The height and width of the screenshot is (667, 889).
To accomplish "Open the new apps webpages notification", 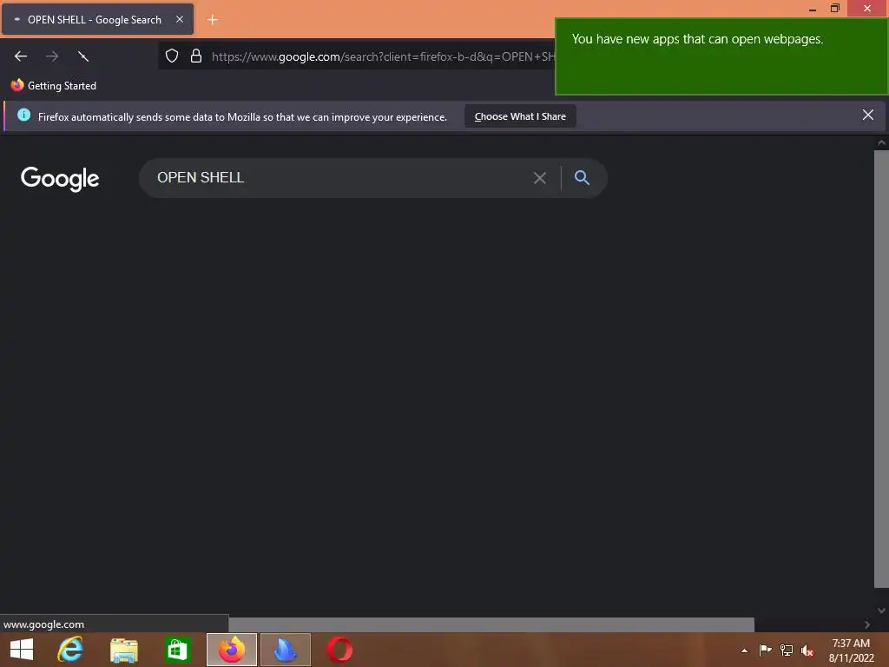I will point(721,56).
